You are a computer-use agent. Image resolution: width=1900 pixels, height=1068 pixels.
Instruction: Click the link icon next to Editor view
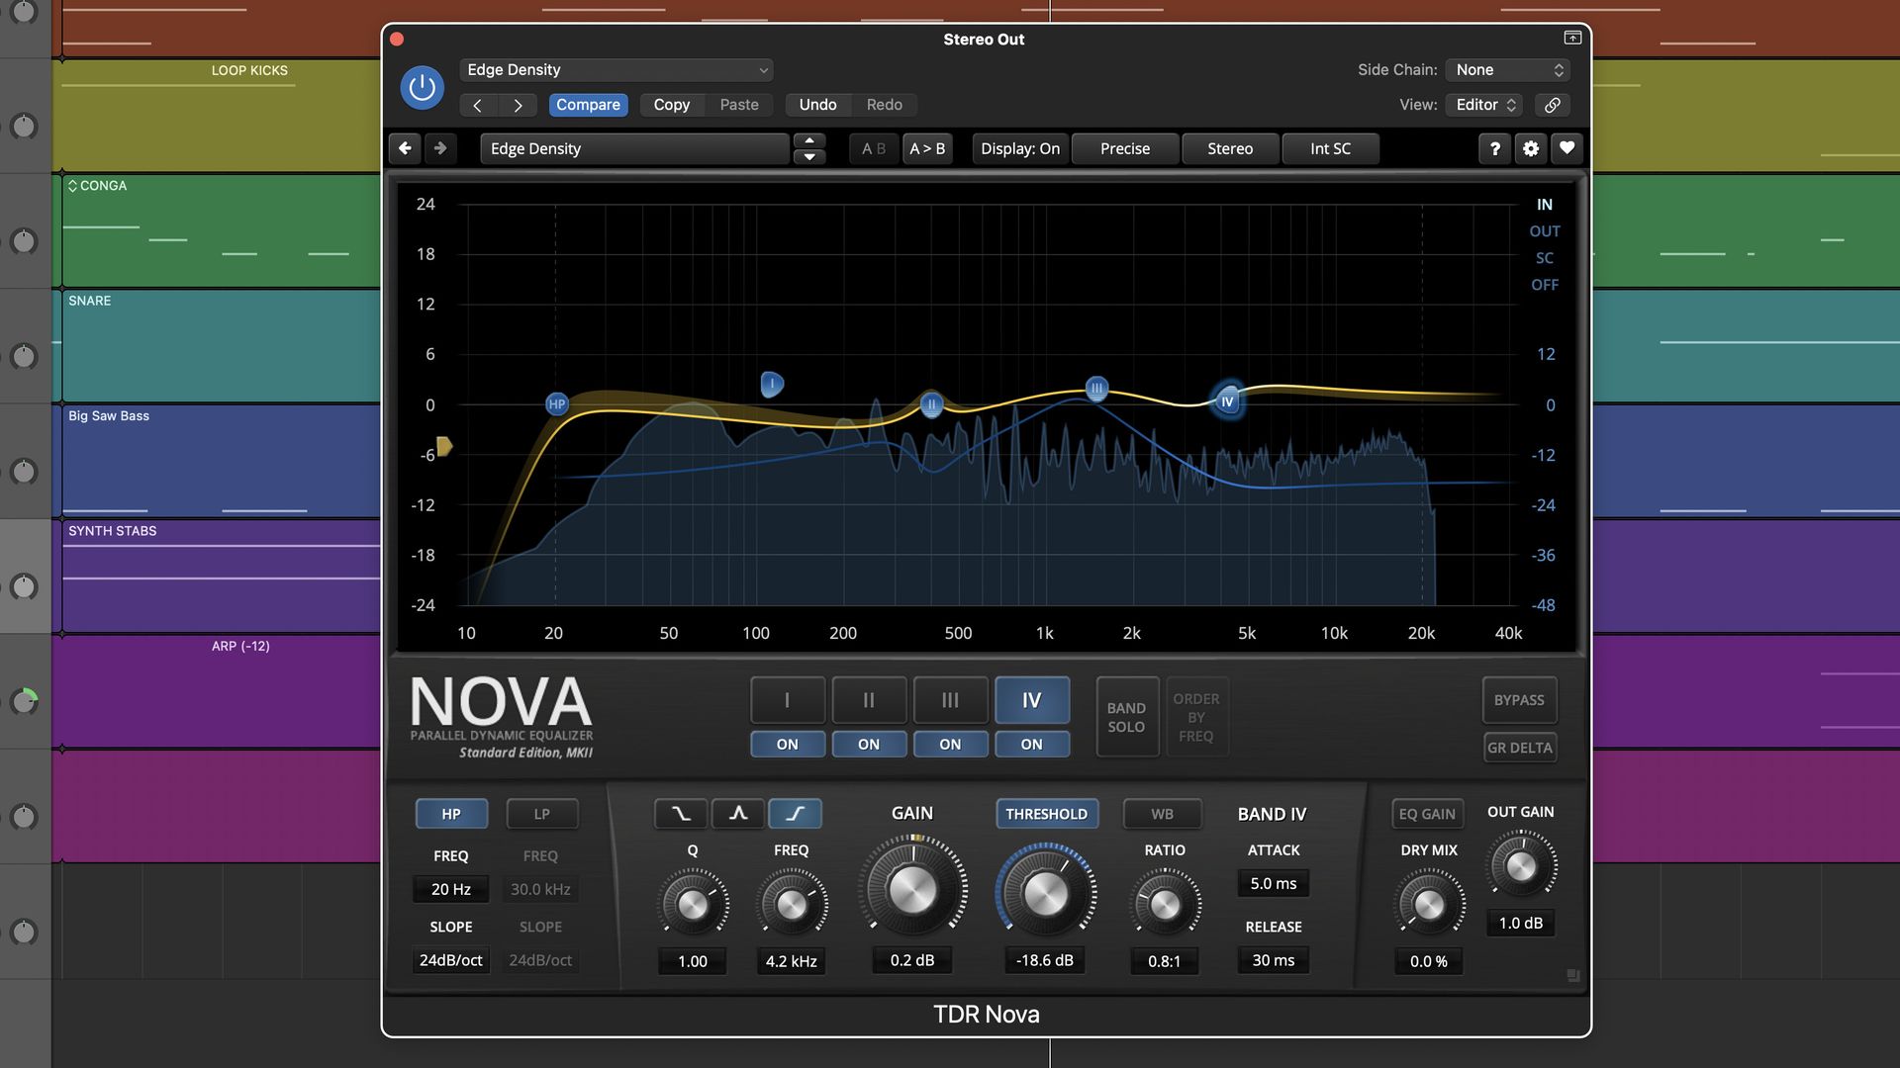click(x=1552, y=105)
